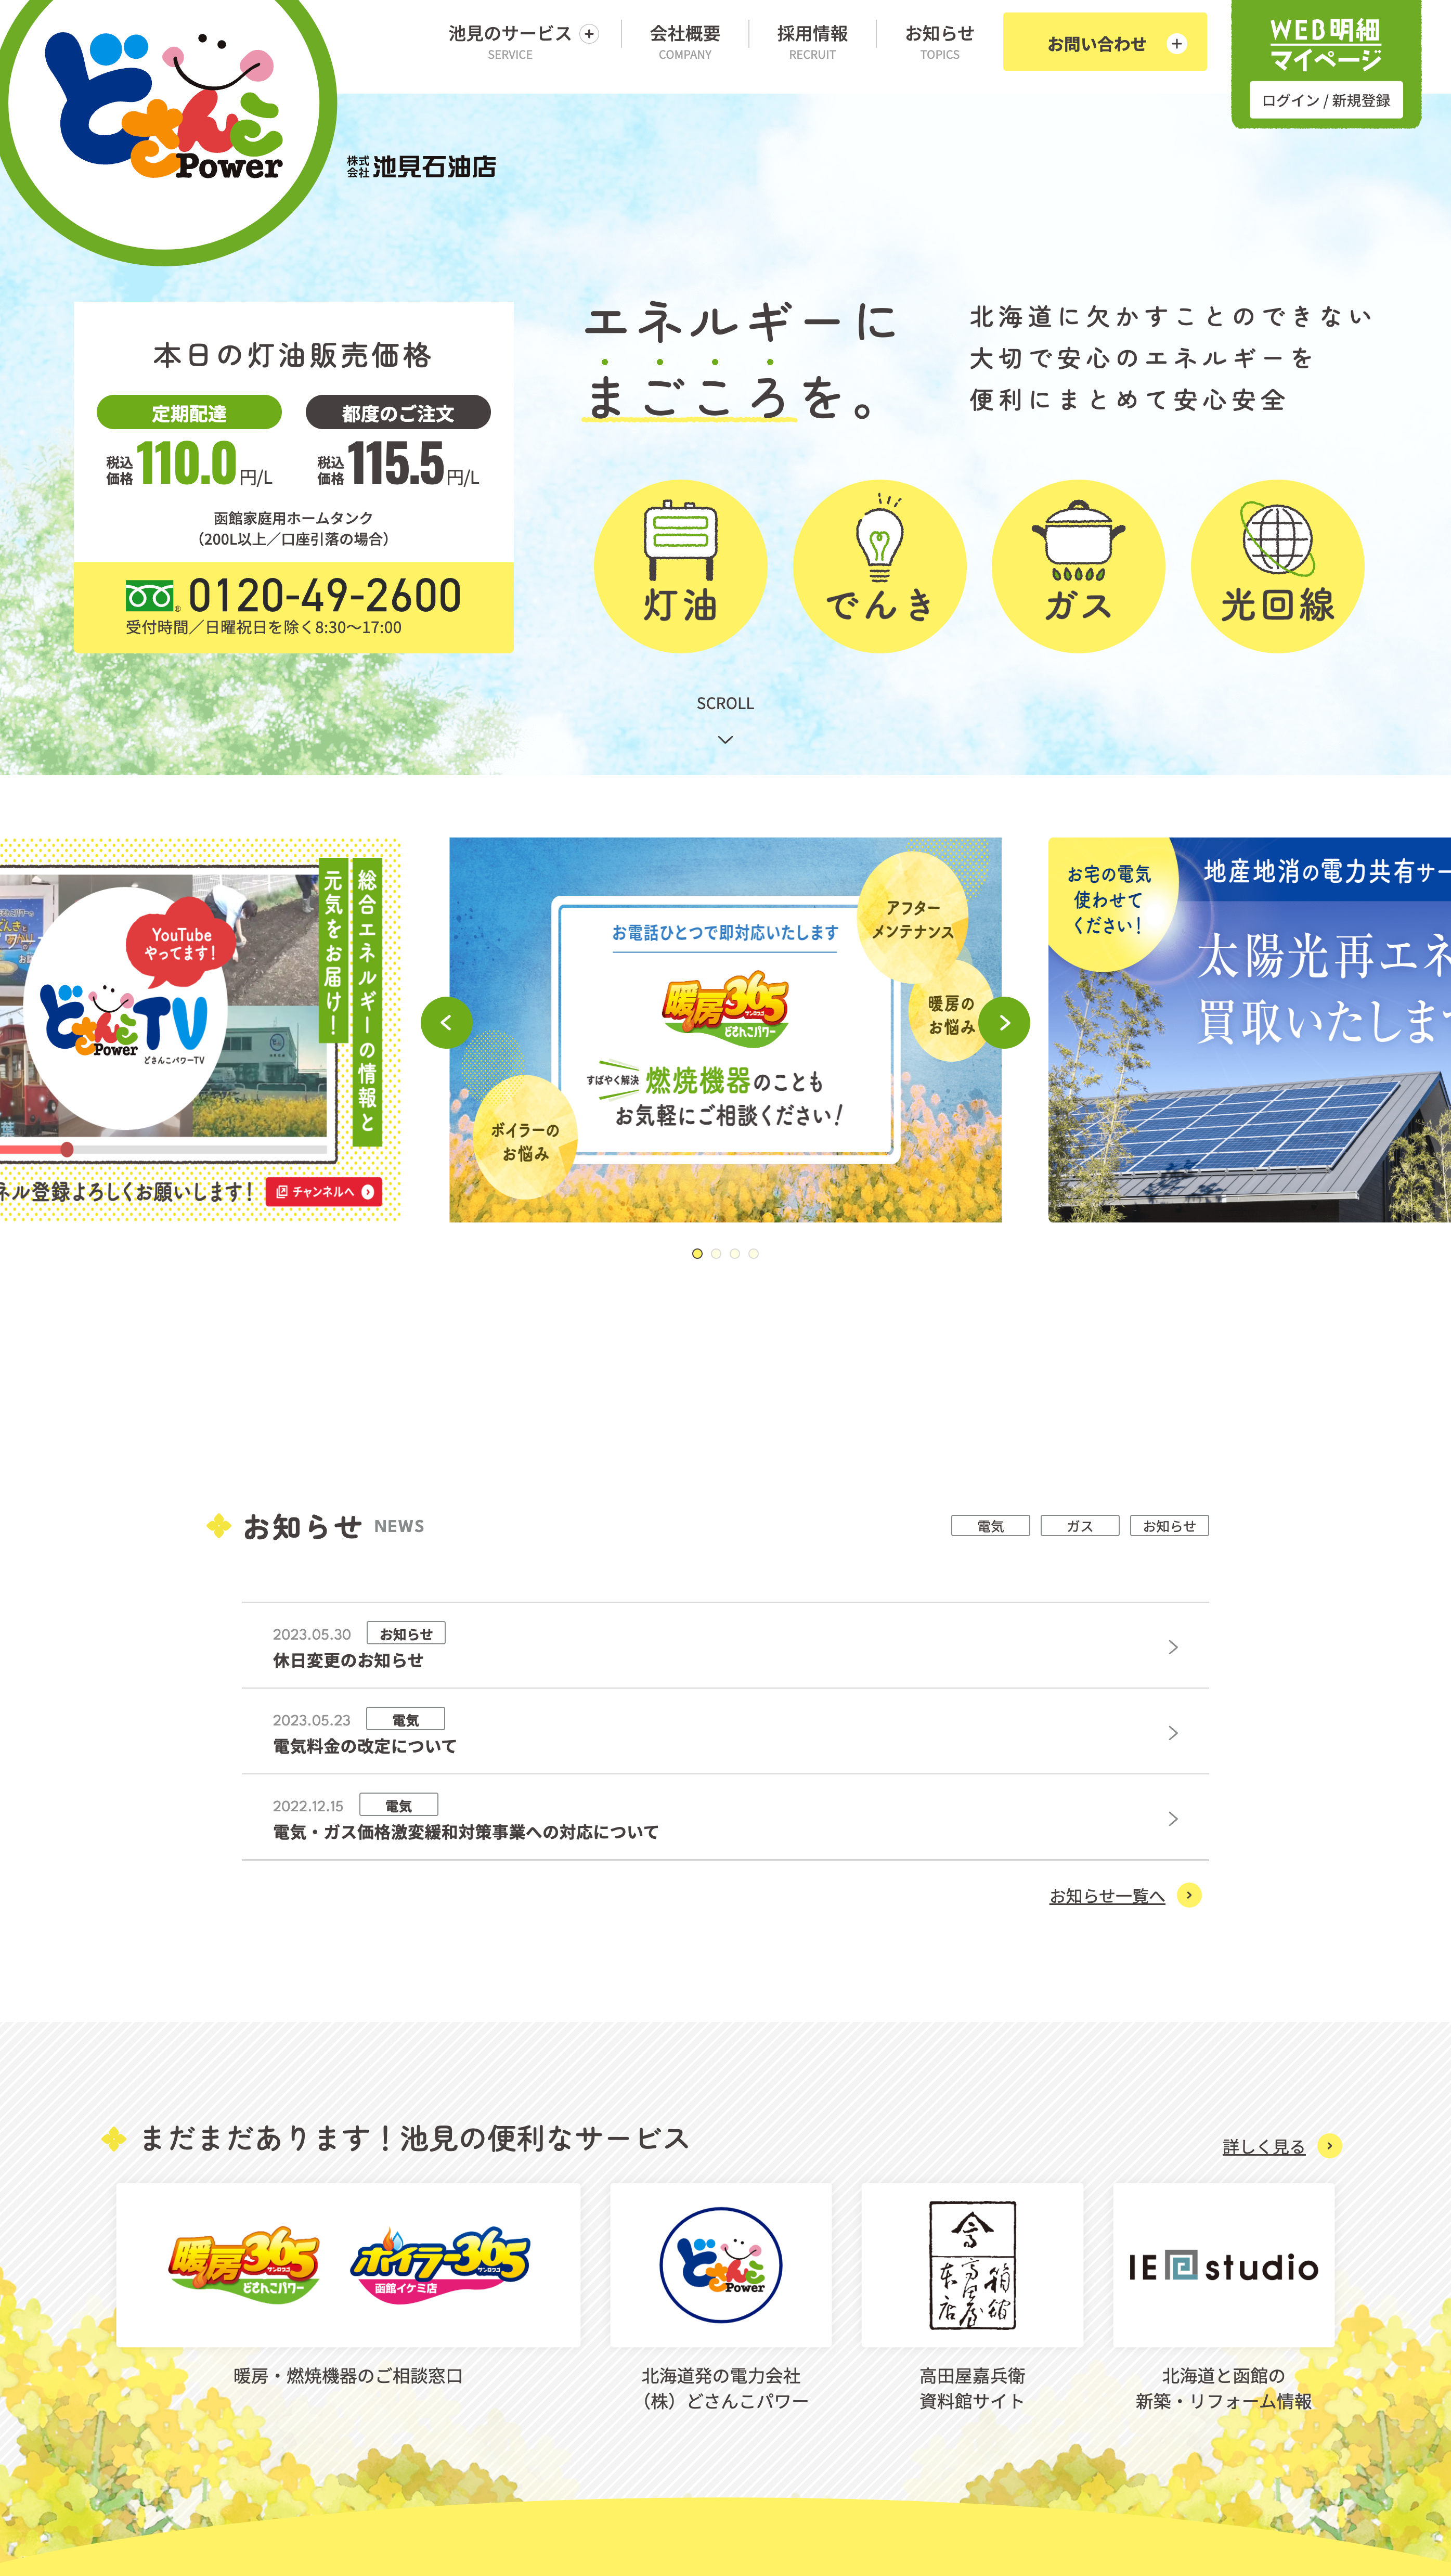This screenshot has width=1451, height=2576.
Task: Open the ガス pot circle icon
Action: [x=1078, y=566]
